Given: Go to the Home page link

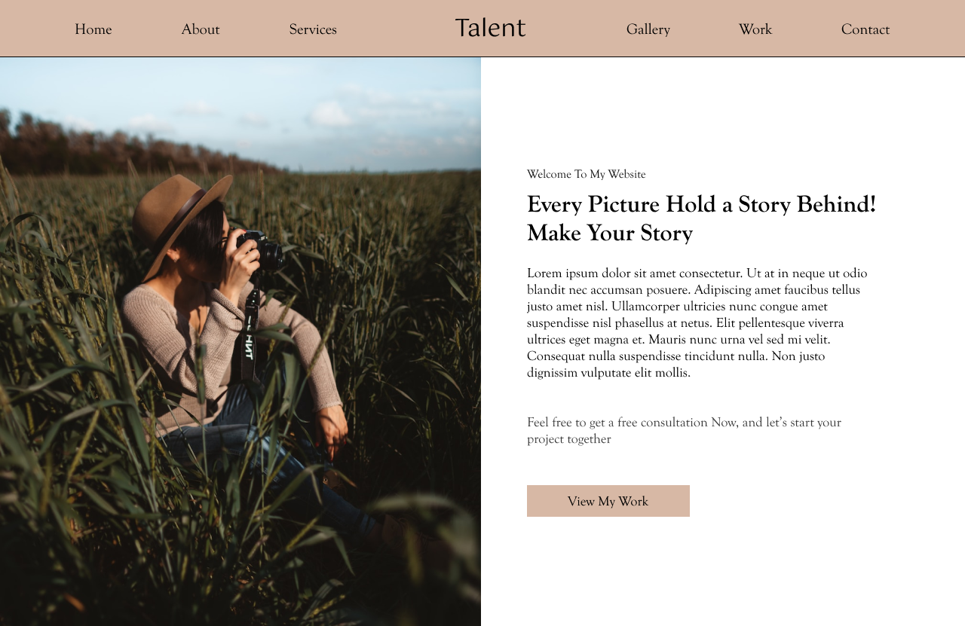Looking at the screenshot, I should pos(93,29).
